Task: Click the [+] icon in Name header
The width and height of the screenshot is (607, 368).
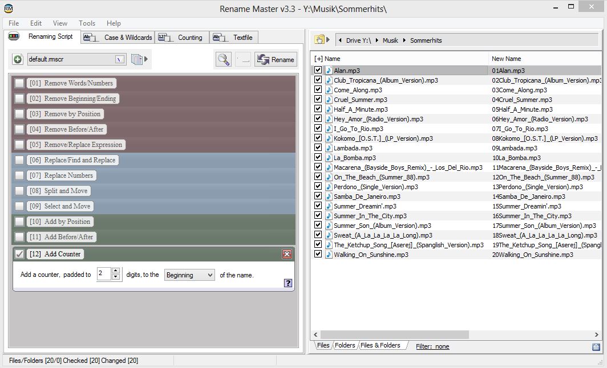Action: tap(318, 59)
